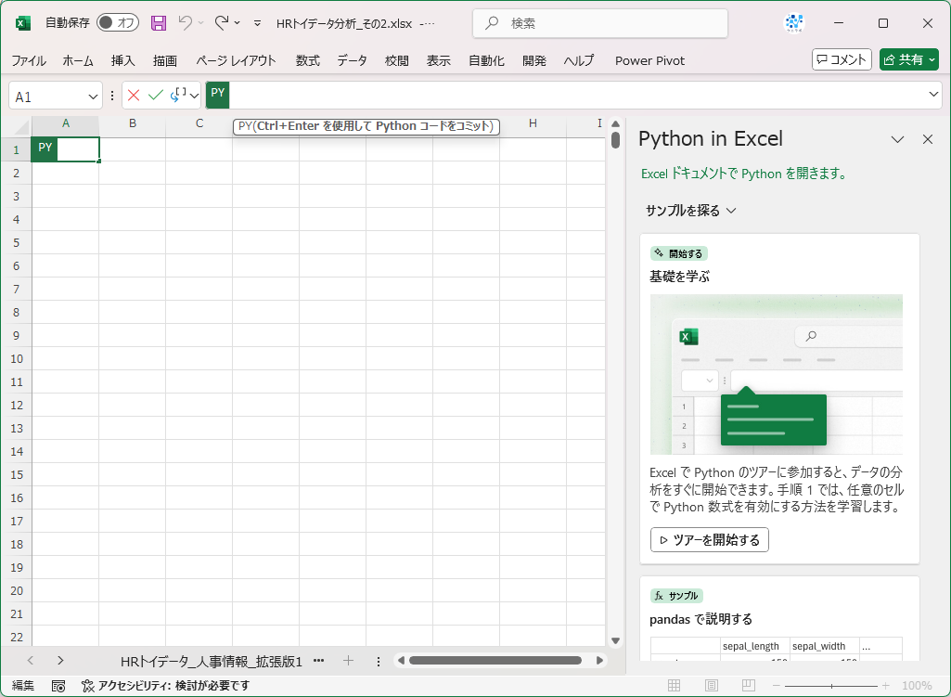
Task: Open the 自動化 ribbon tab
Action: pos(486,60)
